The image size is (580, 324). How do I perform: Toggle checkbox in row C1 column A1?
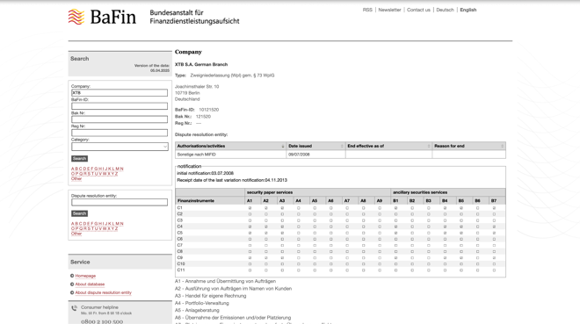pyautogui.click(x=250, y=208)
